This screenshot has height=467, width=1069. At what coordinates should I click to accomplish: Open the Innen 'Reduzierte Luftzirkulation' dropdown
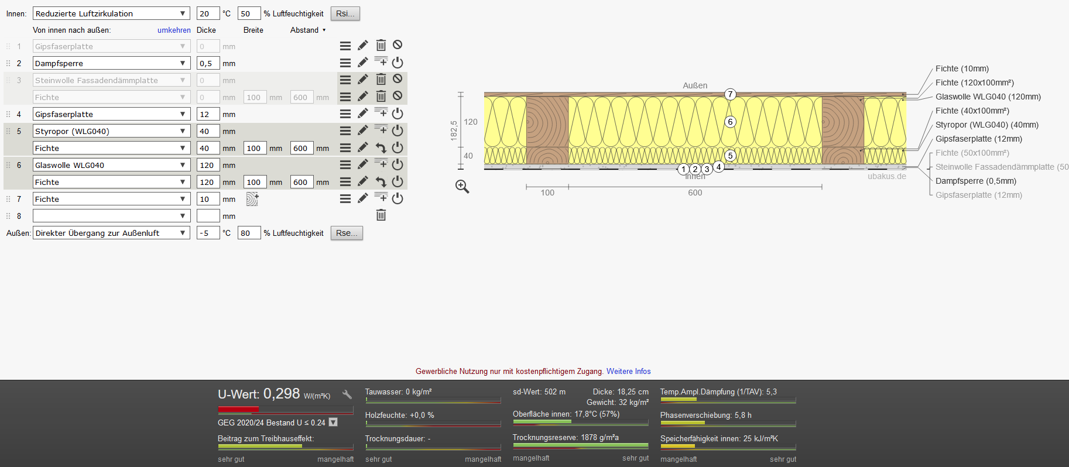click(x=111, y=13)
